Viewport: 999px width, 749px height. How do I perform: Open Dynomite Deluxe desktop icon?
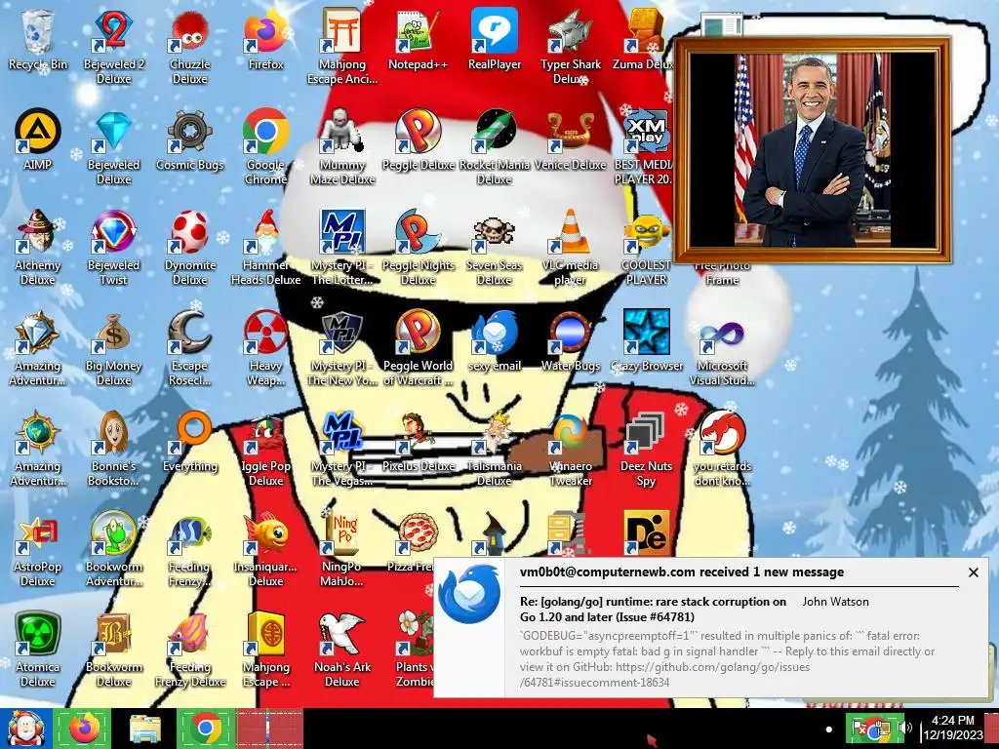tap(190, 247)
